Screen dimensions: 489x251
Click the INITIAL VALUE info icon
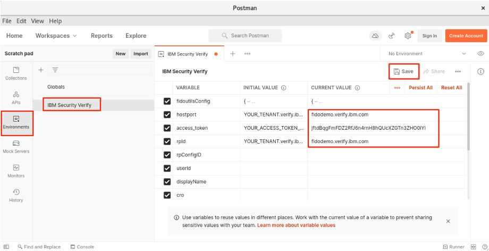(283, 88)
